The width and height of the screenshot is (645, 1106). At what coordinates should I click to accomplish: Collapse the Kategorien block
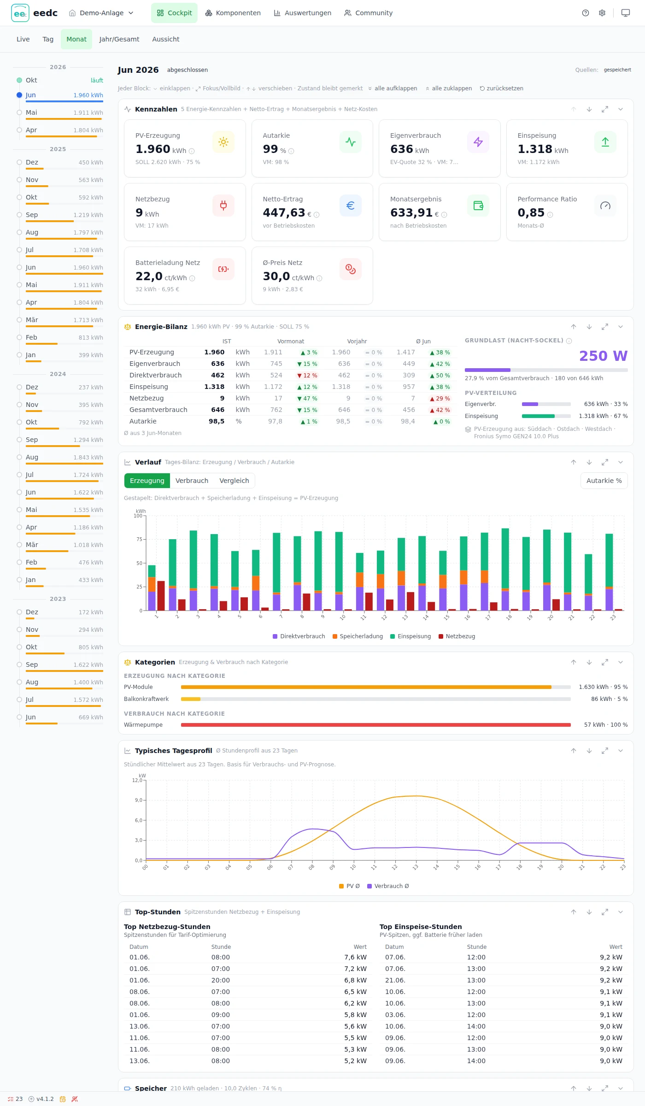pyautogui.click(x=621, y=662)
